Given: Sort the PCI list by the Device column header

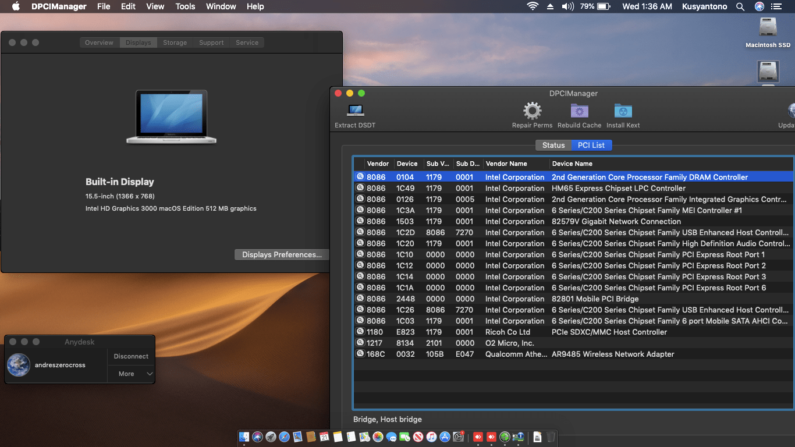Looking at the screenshot, I should (x=408, y=164).
